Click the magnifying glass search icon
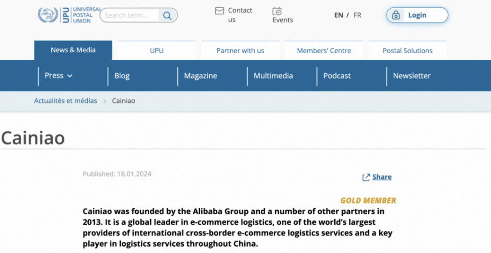The width and height of the screenshot is (491, 253). point(167,15)
